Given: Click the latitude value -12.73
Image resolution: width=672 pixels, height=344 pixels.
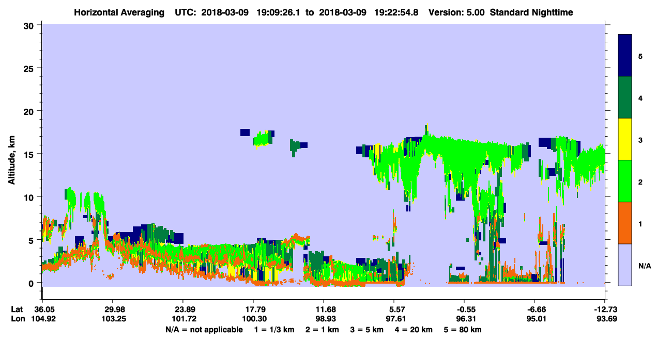Looking at the screenshot, I should pyautogui.click(x=604, y=309).
